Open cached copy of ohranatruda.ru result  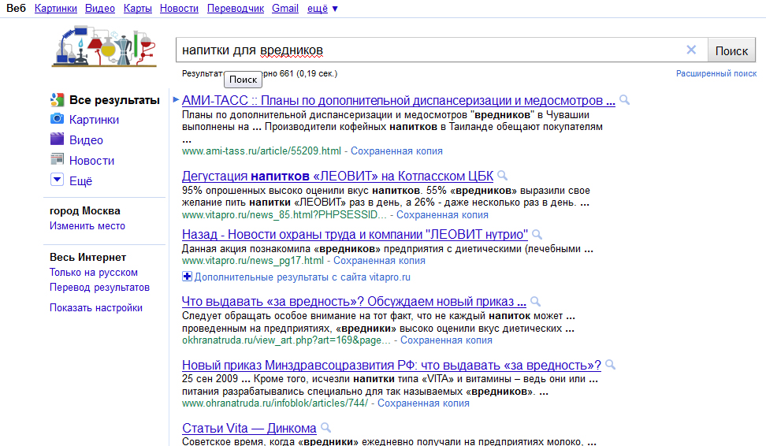423,403
